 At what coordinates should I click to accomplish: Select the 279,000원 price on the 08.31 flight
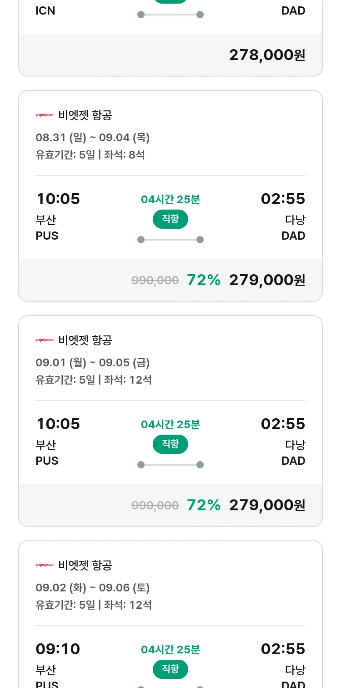[267, 280]
